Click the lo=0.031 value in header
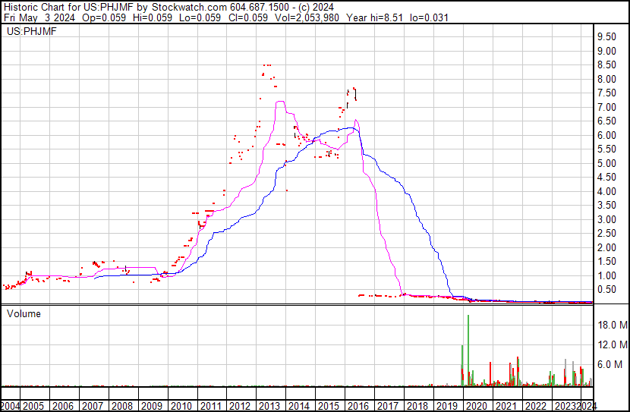Screen dimensions: 630x412 (429, 18)
